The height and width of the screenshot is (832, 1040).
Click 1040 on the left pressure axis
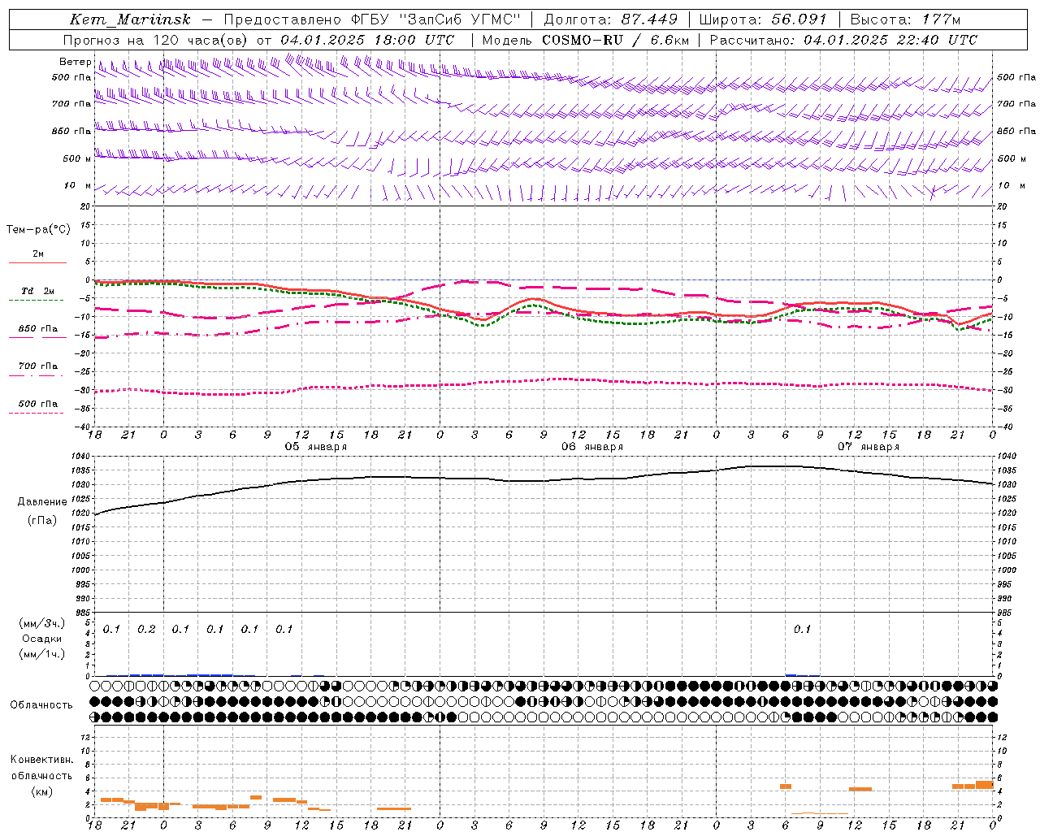tap(82, 457)
